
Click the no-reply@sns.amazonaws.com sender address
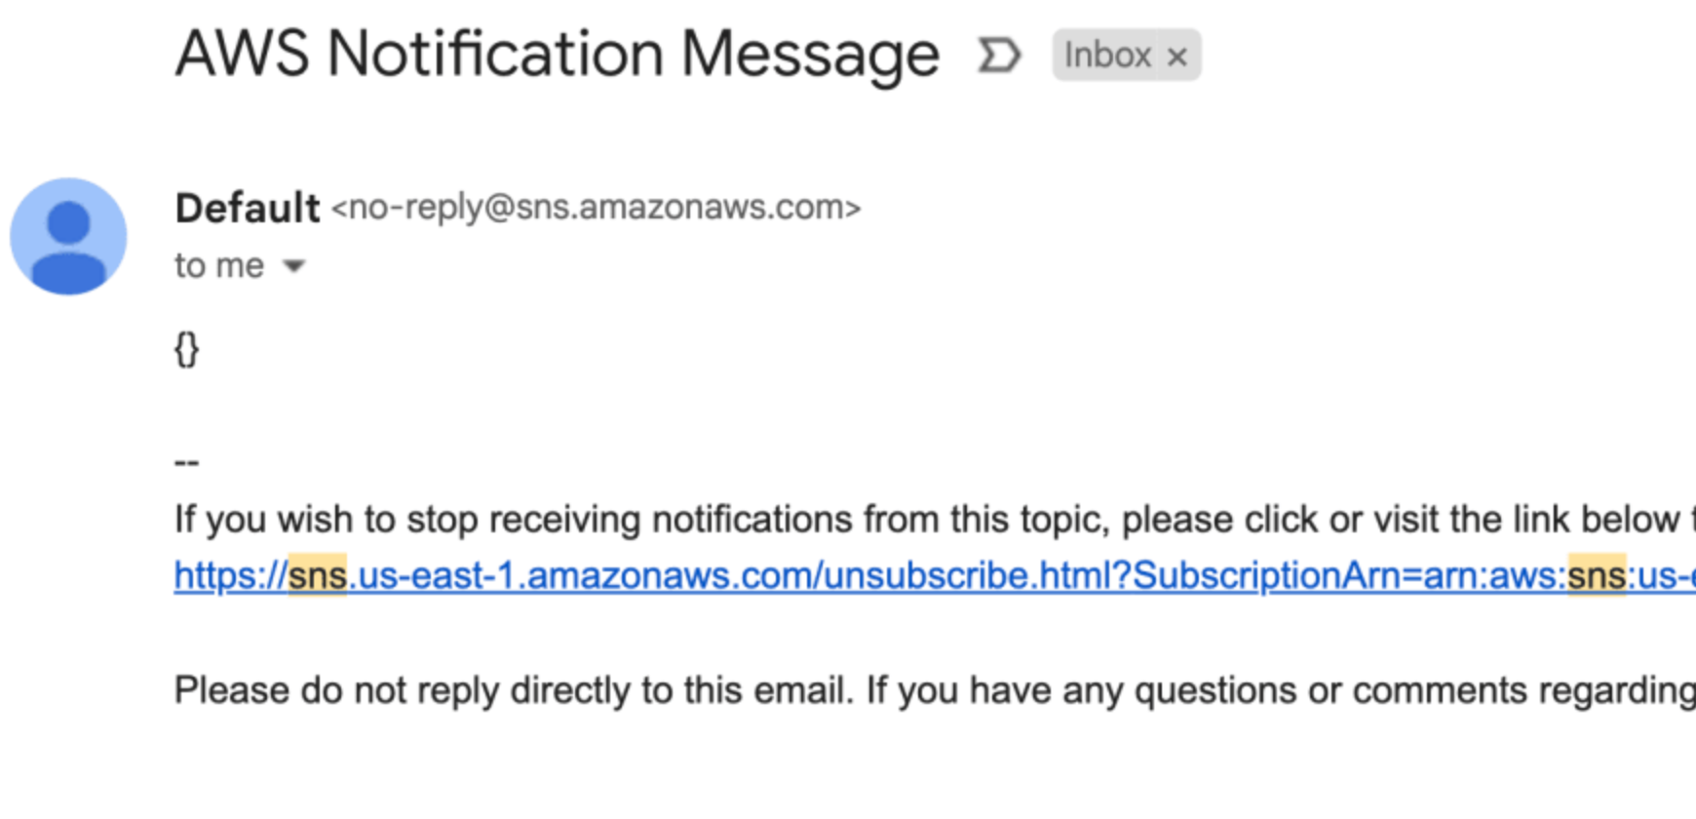[x=596, y=208]
